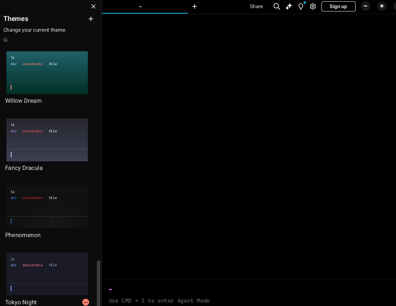Open the lightbulb resource center

tap(301, 6)
